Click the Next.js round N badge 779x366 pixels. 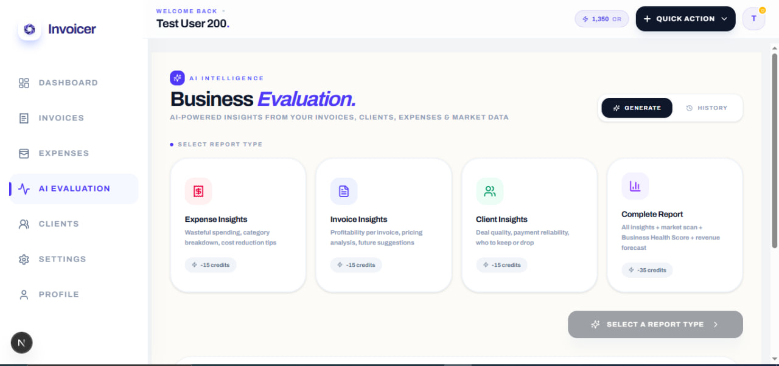pos(22,343)
